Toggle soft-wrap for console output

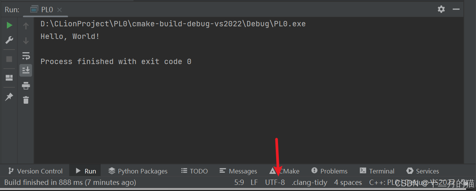[x=26, y=56]
